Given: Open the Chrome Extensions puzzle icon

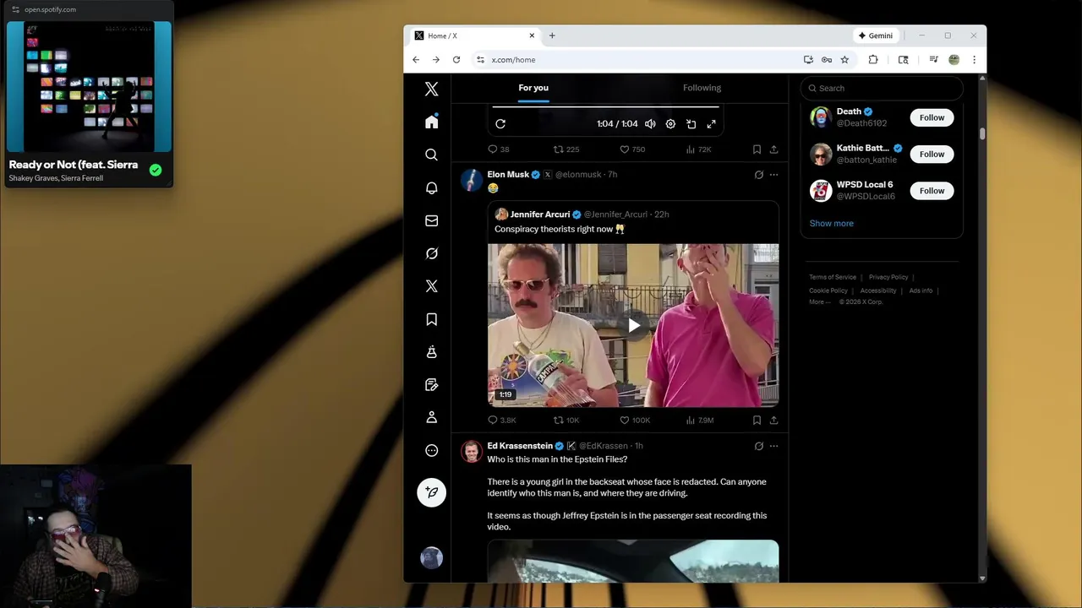Looking at the screenshot, I should click(x=873, y=60).
